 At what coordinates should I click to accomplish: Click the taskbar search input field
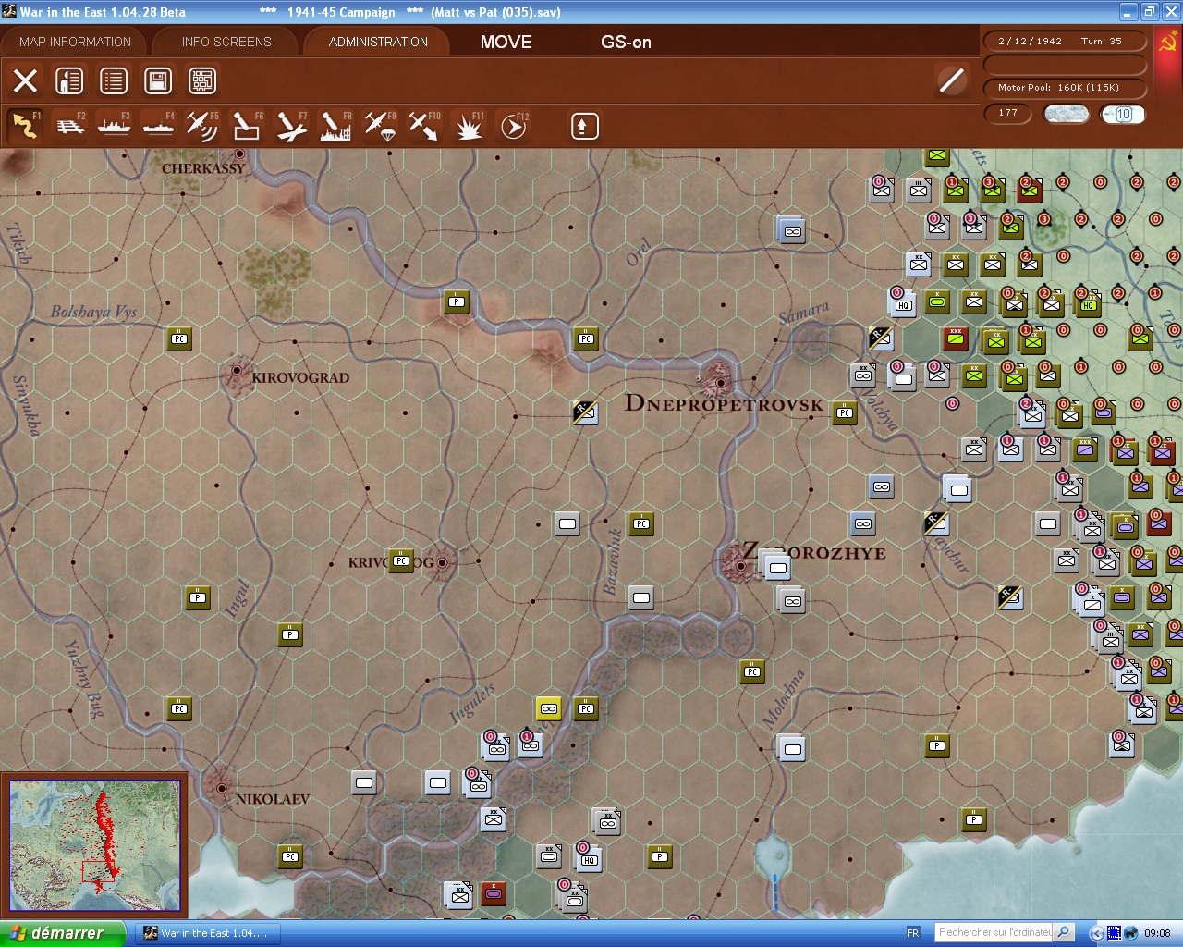click(994, 932)
